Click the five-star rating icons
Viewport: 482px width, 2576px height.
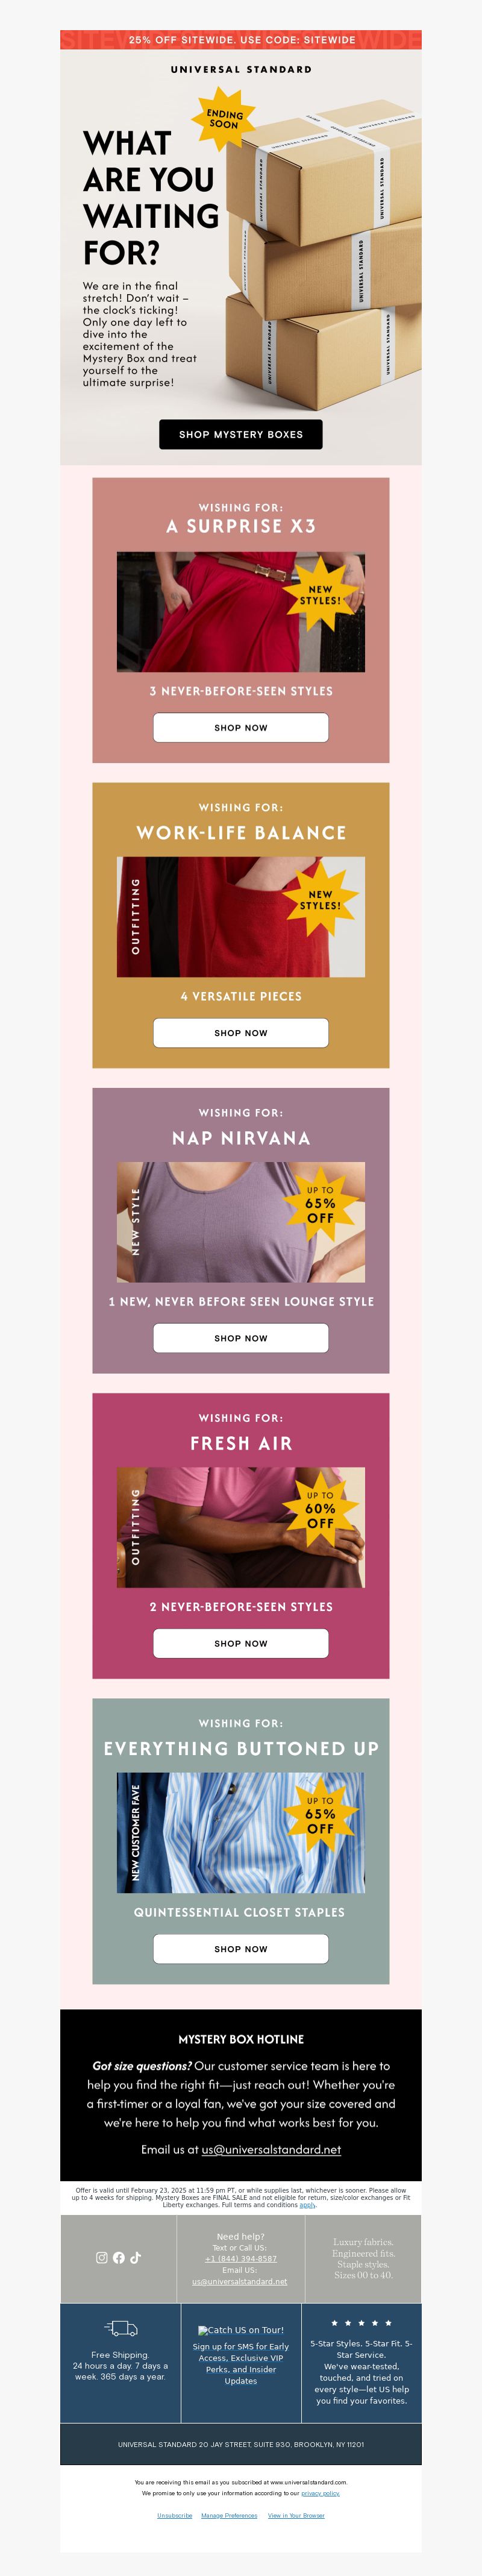coord(361,2323)
